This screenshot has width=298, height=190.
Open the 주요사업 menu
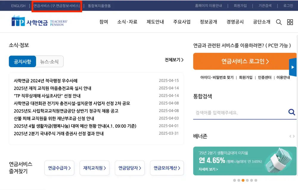pos(181,22)
